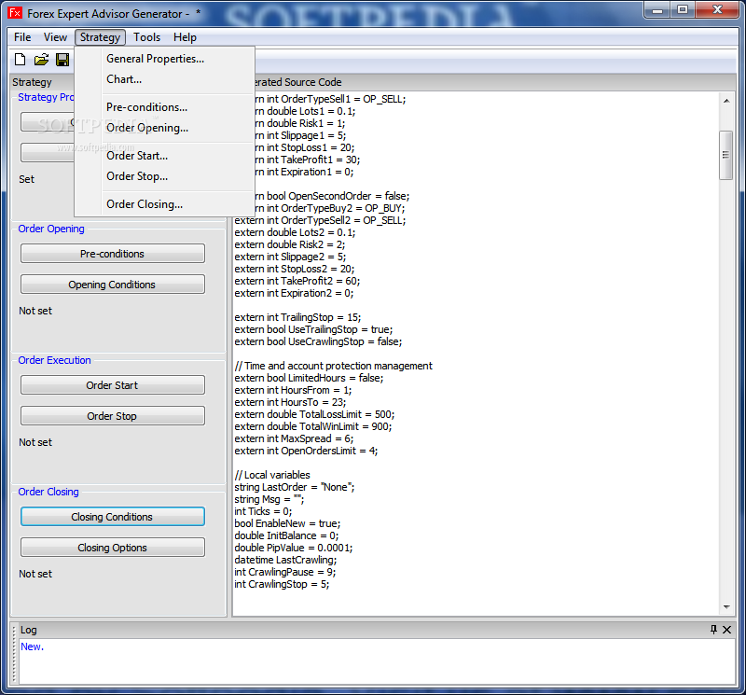
Task: Close the Strategy menu
Action: 100,37
